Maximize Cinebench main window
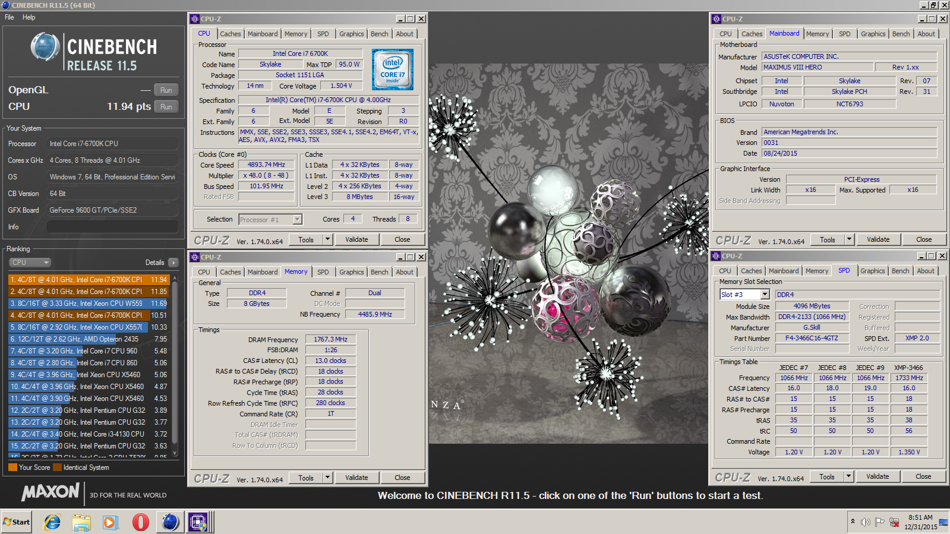The width and height of the screenshot is (950, 534). click(933, 5)
